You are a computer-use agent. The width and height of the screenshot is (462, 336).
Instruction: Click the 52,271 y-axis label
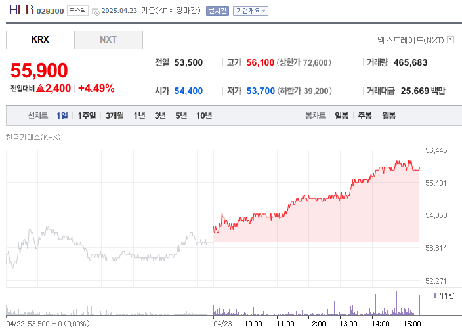coord(436,281)
